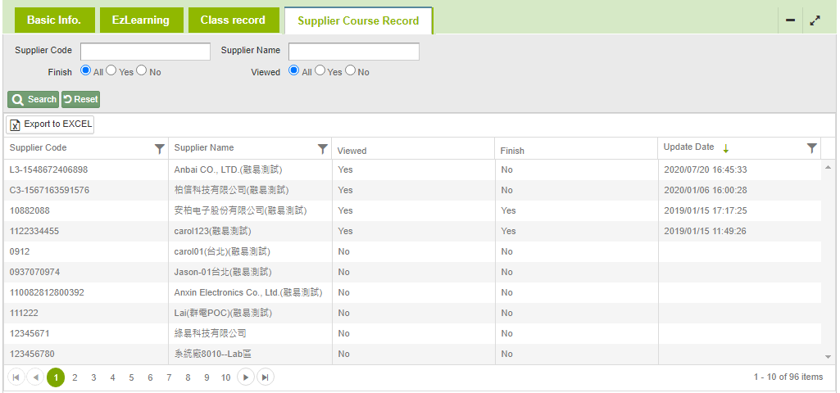Collapse the panel with the minus icon
The image size is (840, 393).
tap(791, 20)
